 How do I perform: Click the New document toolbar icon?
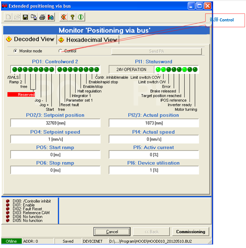(9, 17)
